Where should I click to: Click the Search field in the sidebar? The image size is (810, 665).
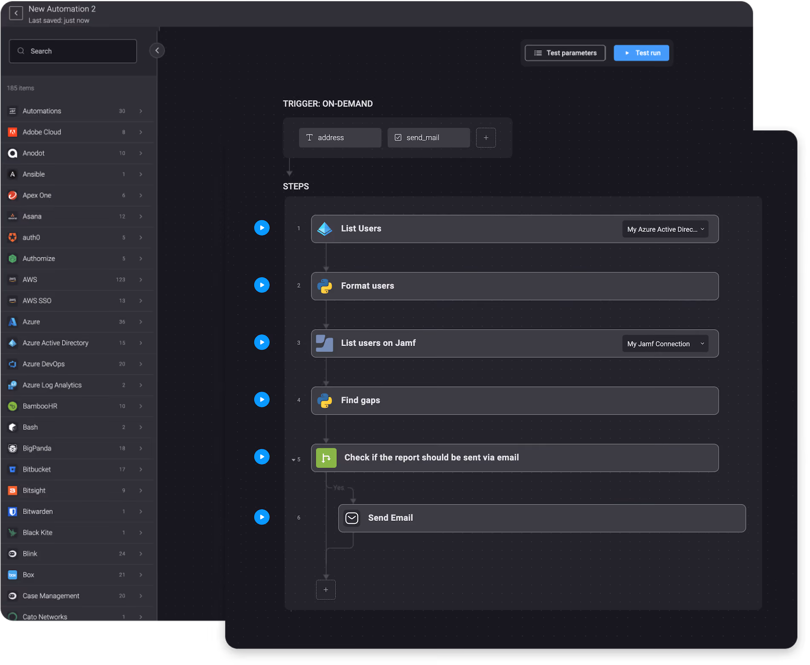(x=73, y=51)
